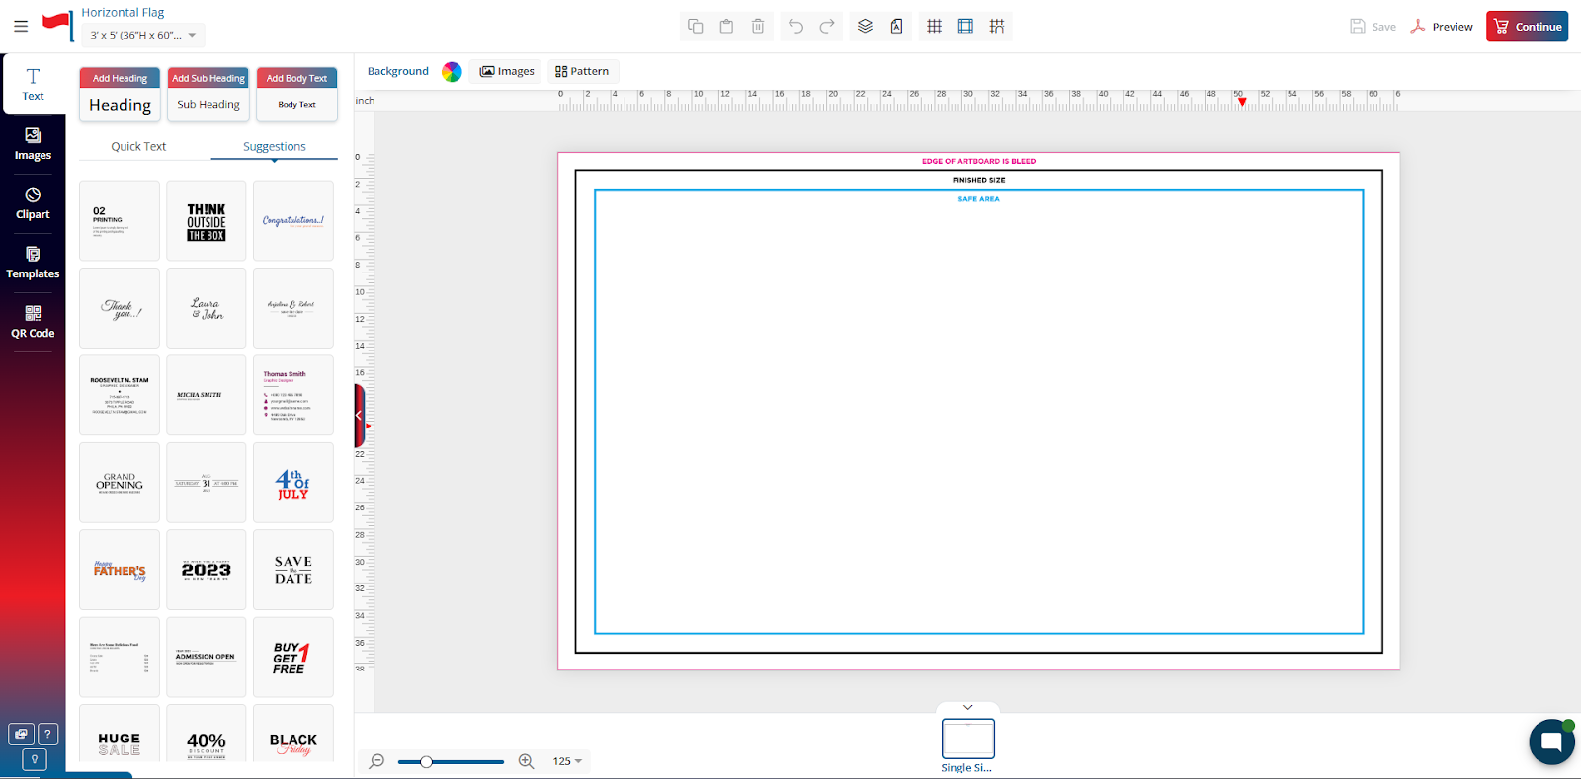The height and width of the screenshot is (779, 1581).
Task: Collapse the left panel with red arrow handle
Action: pyautogui.click(x=361, y=416)
